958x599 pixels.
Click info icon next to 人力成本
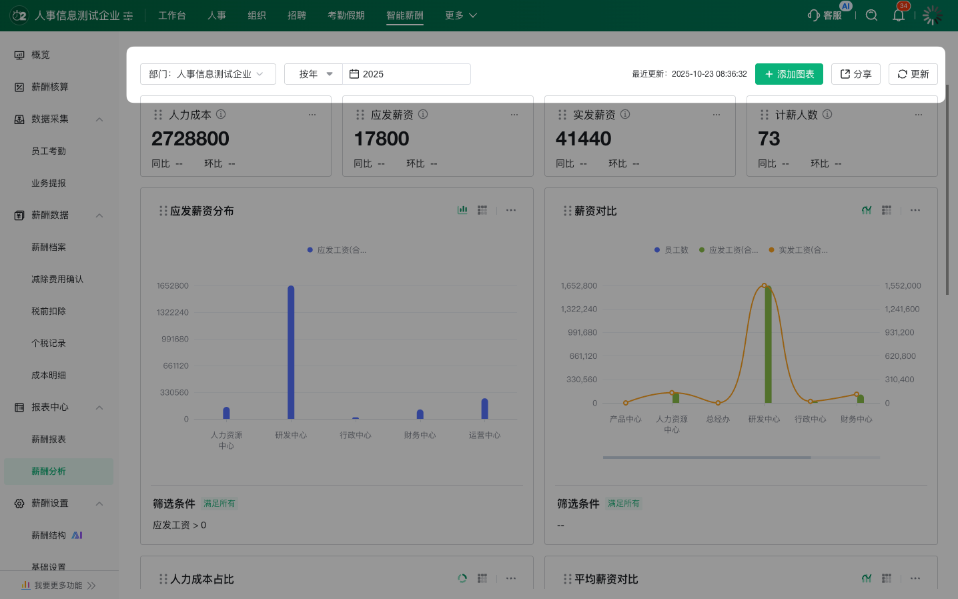point(221,114)
